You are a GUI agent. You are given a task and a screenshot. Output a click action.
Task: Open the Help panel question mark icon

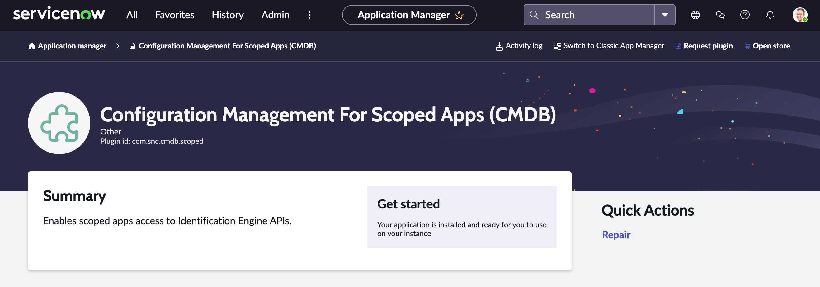(x=745, y=15)
